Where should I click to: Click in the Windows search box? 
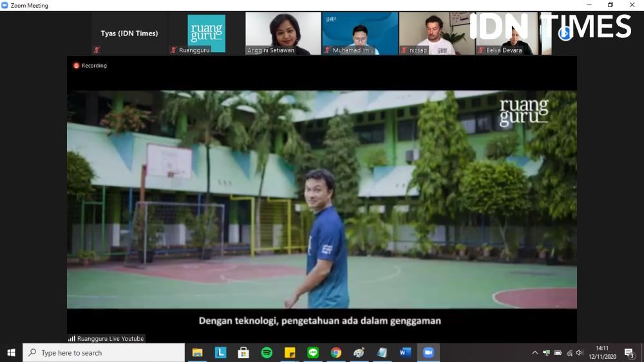(104, 352)
